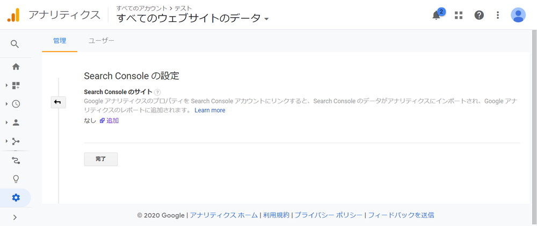Open Acquisition reports icon
Viewport: 537px width, 226px height.
16,141
